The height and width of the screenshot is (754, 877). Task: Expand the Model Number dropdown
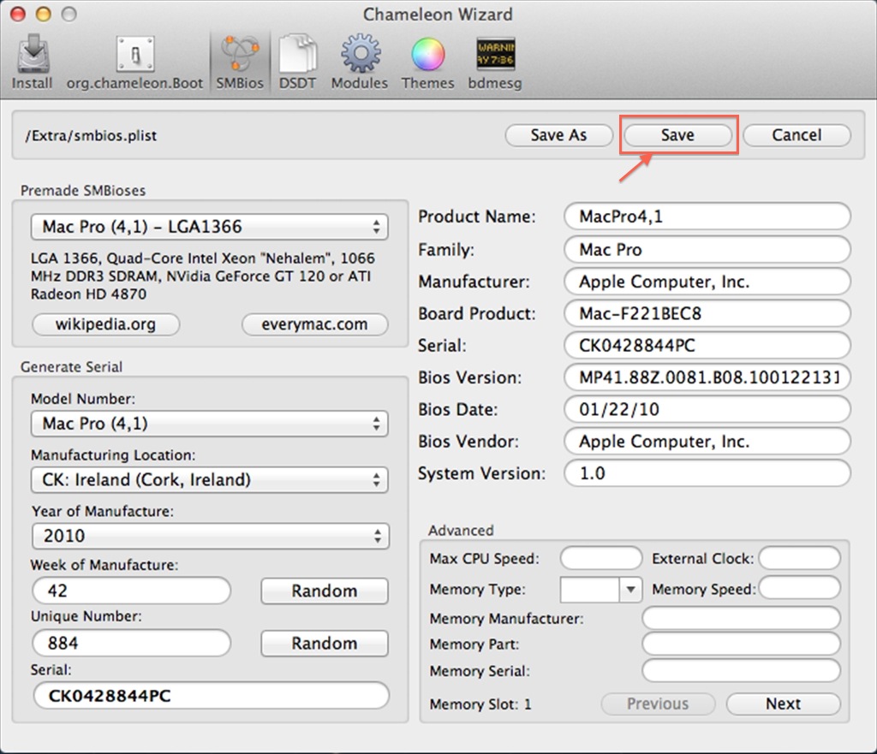coord(209,424)
